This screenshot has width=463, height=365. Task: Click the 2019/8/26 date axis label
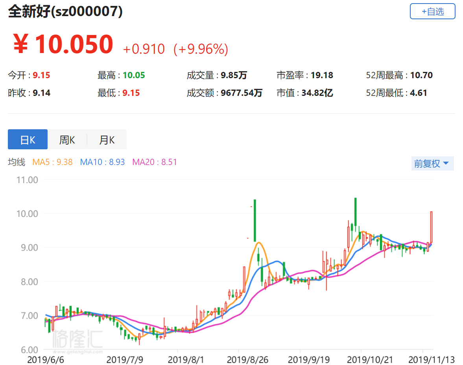pyautogui.click(x=247, y=359)
